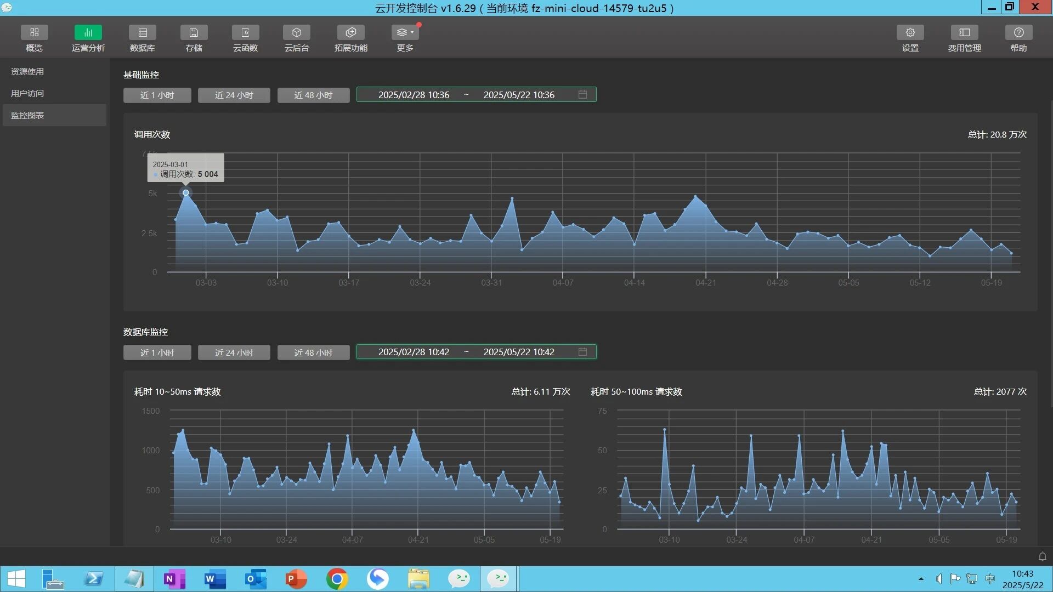Open the 拓展功能 extensions icon

pyautogui.click(x=351, y=33)
